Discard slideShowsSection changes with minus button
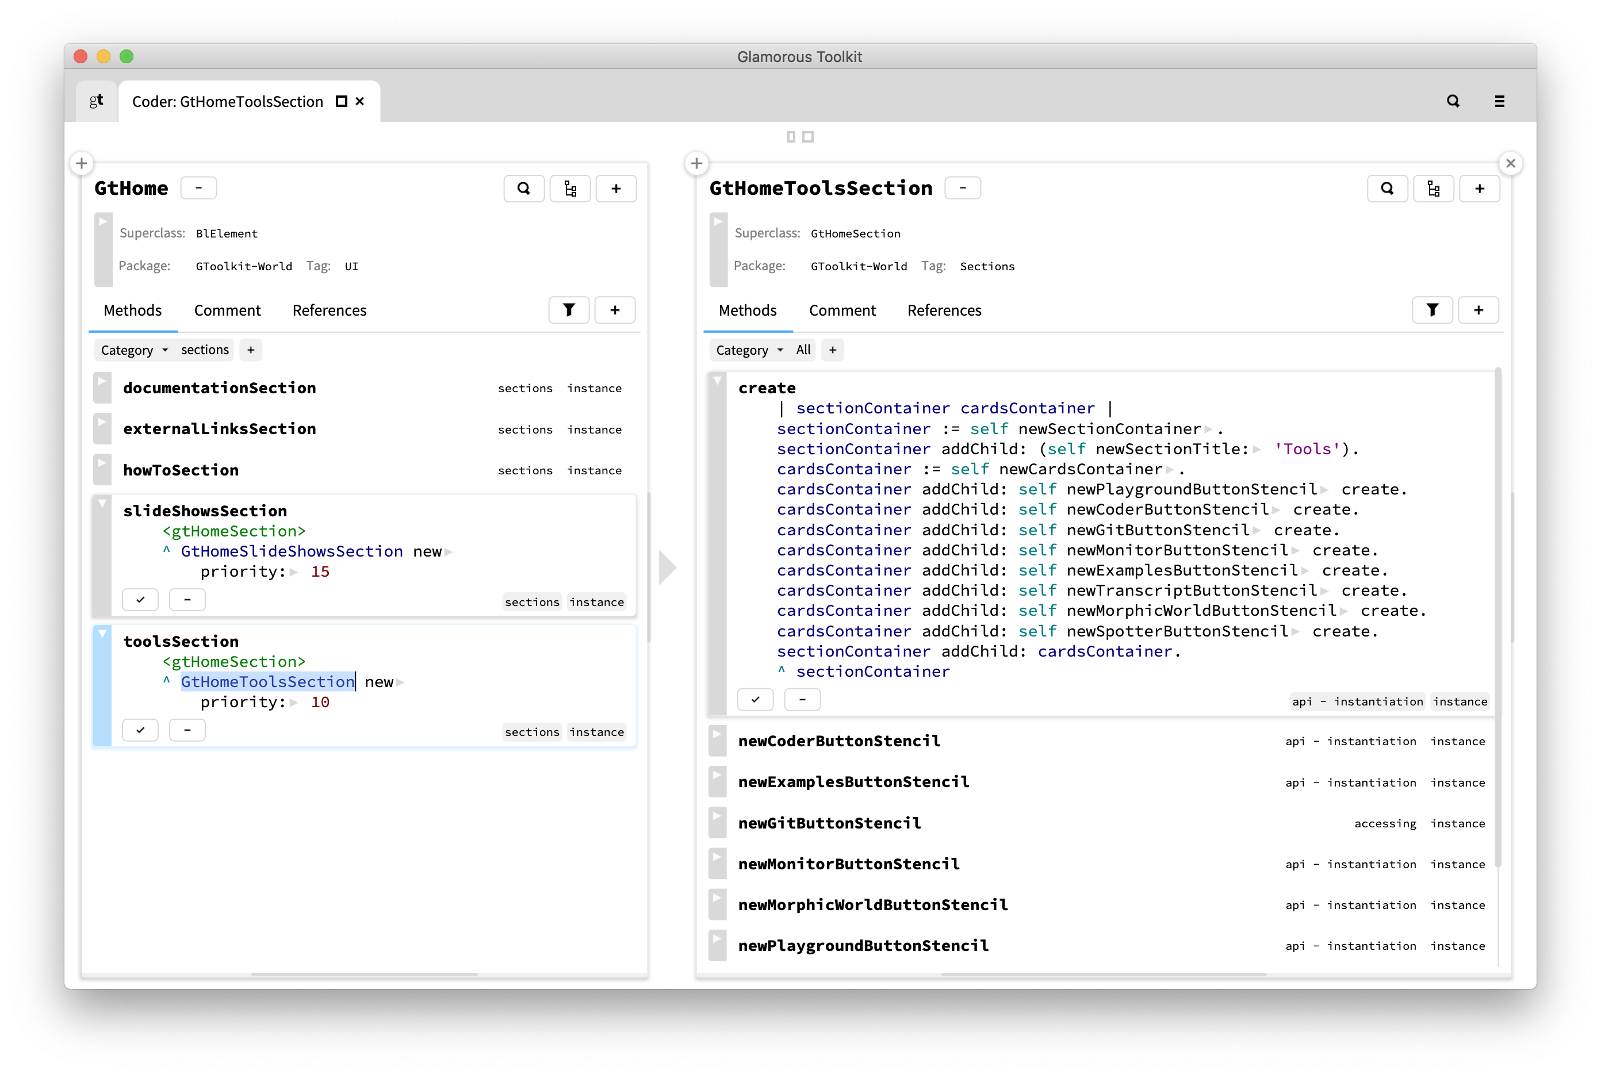The height and width of the screenshot is (1074, 1601). click(187, 600)
